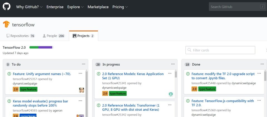Click open-issue icon on TensorFlow.js compatibility card

pos(188,101)
